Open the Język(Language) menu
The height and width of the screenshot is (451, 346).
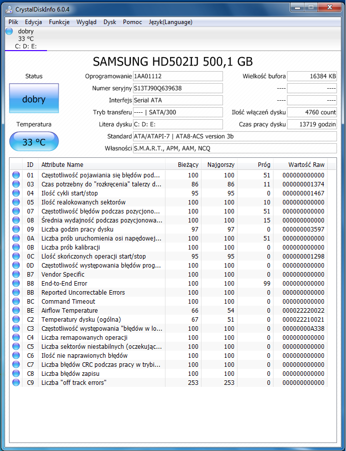point(170,22)
